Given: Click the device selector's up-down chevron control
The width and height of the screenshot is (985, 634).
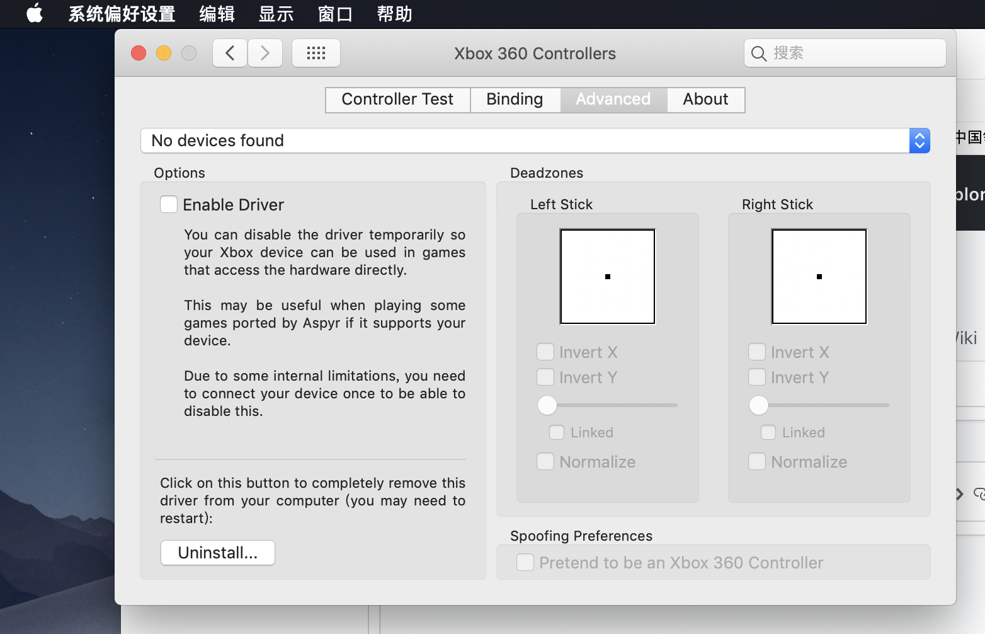Looking at the screenshot, I should (x=920, y=141).
